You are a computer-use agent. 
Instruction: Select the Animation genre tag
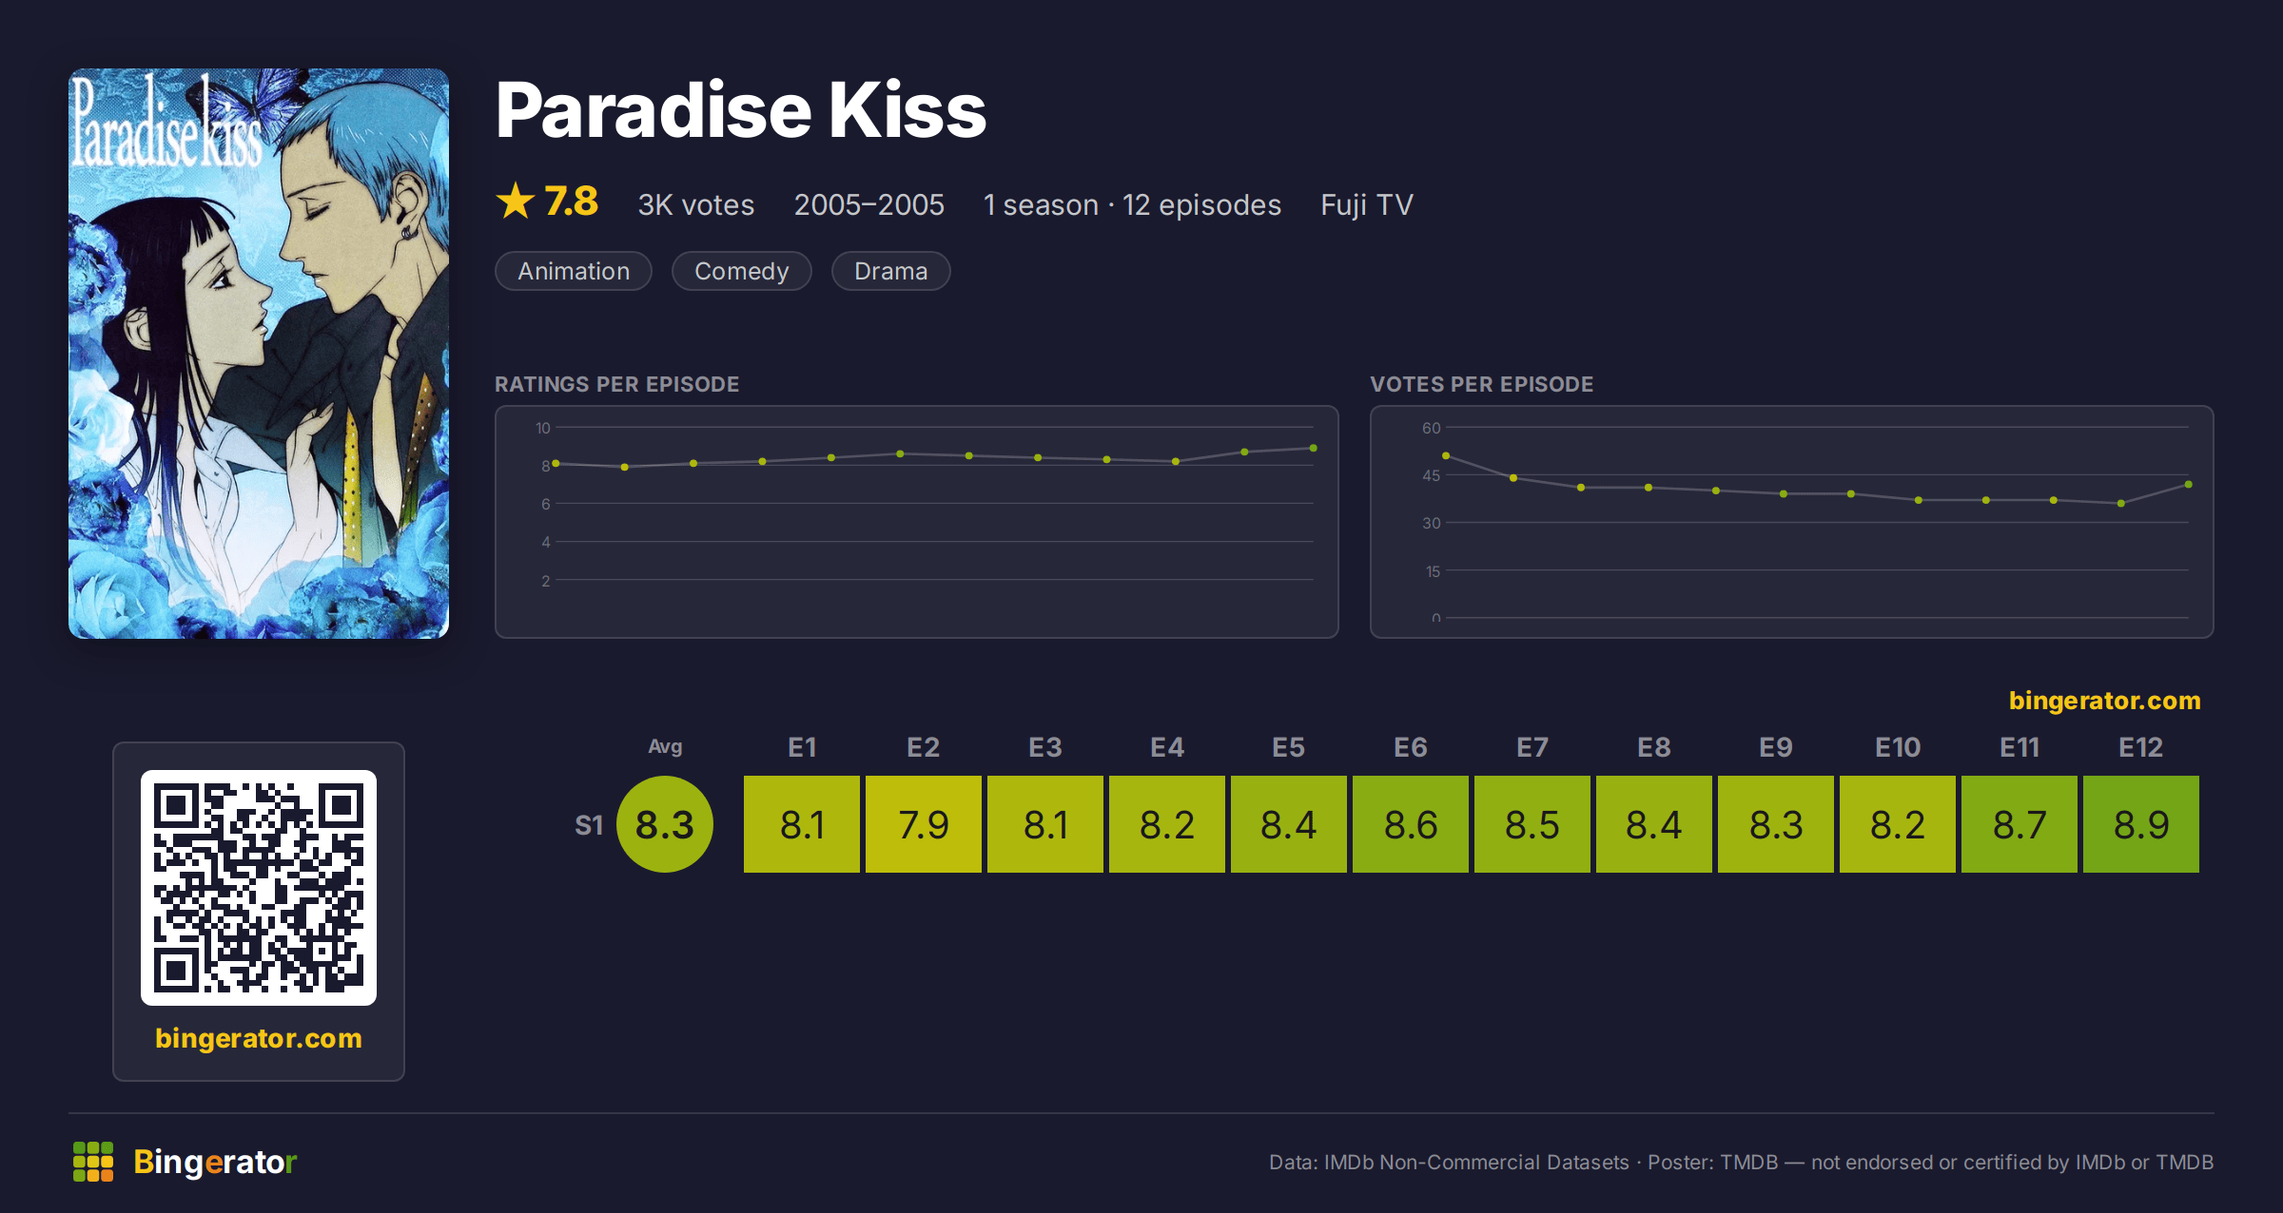(x=574, y=271)
